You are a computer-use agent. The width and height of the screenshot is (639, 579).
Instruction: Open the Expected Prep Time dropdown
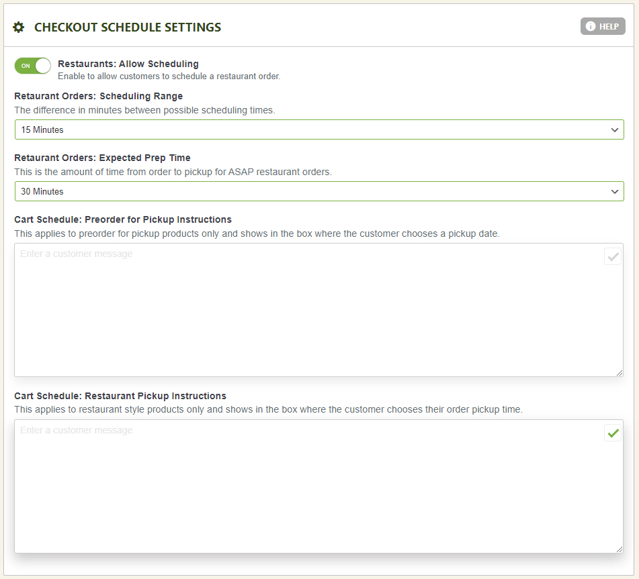click(x=318, y=191)
